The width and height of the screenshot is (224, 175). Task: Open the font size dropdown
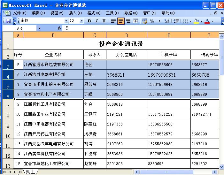tap(81, 21)
